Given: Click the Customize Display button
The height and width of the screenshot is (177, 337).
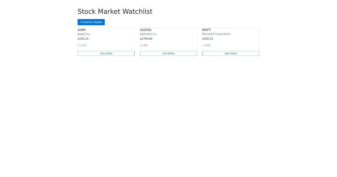Looking at the screenshot, I should [x=91, y=22].
